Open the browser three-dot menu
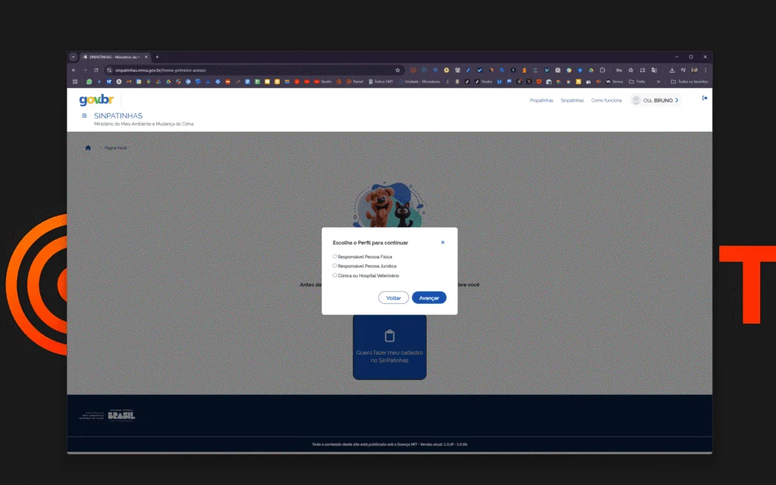 point(705,70)
